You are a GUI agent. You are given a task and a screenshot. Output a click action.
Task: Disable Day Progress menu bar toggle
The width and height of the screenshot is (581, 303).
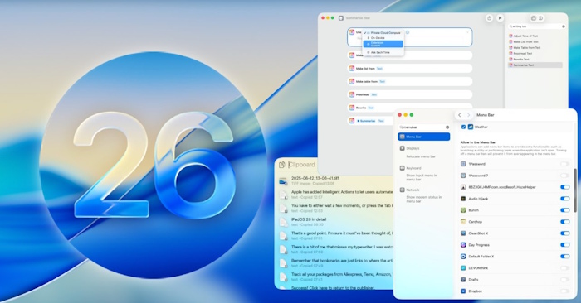point(564,244)
